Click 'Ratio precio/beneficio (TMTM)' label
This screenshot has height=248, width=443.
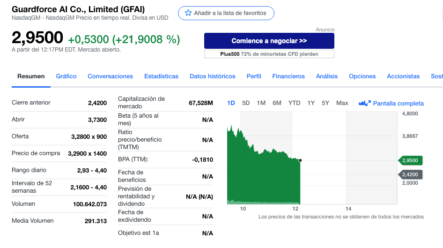[x=140, y=140]
